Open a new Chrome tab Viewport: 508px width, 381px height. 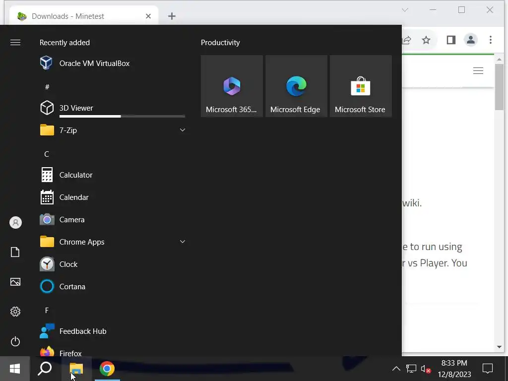point(172,16)
